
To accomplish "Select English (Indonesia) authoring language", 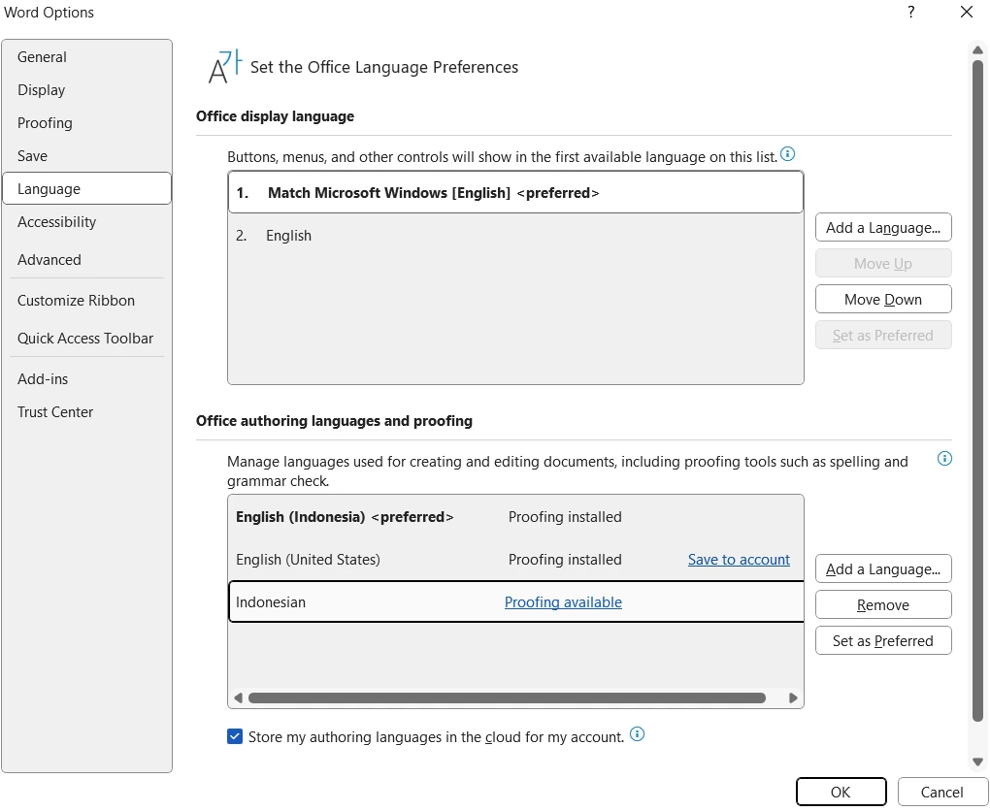I will point(515,517).
